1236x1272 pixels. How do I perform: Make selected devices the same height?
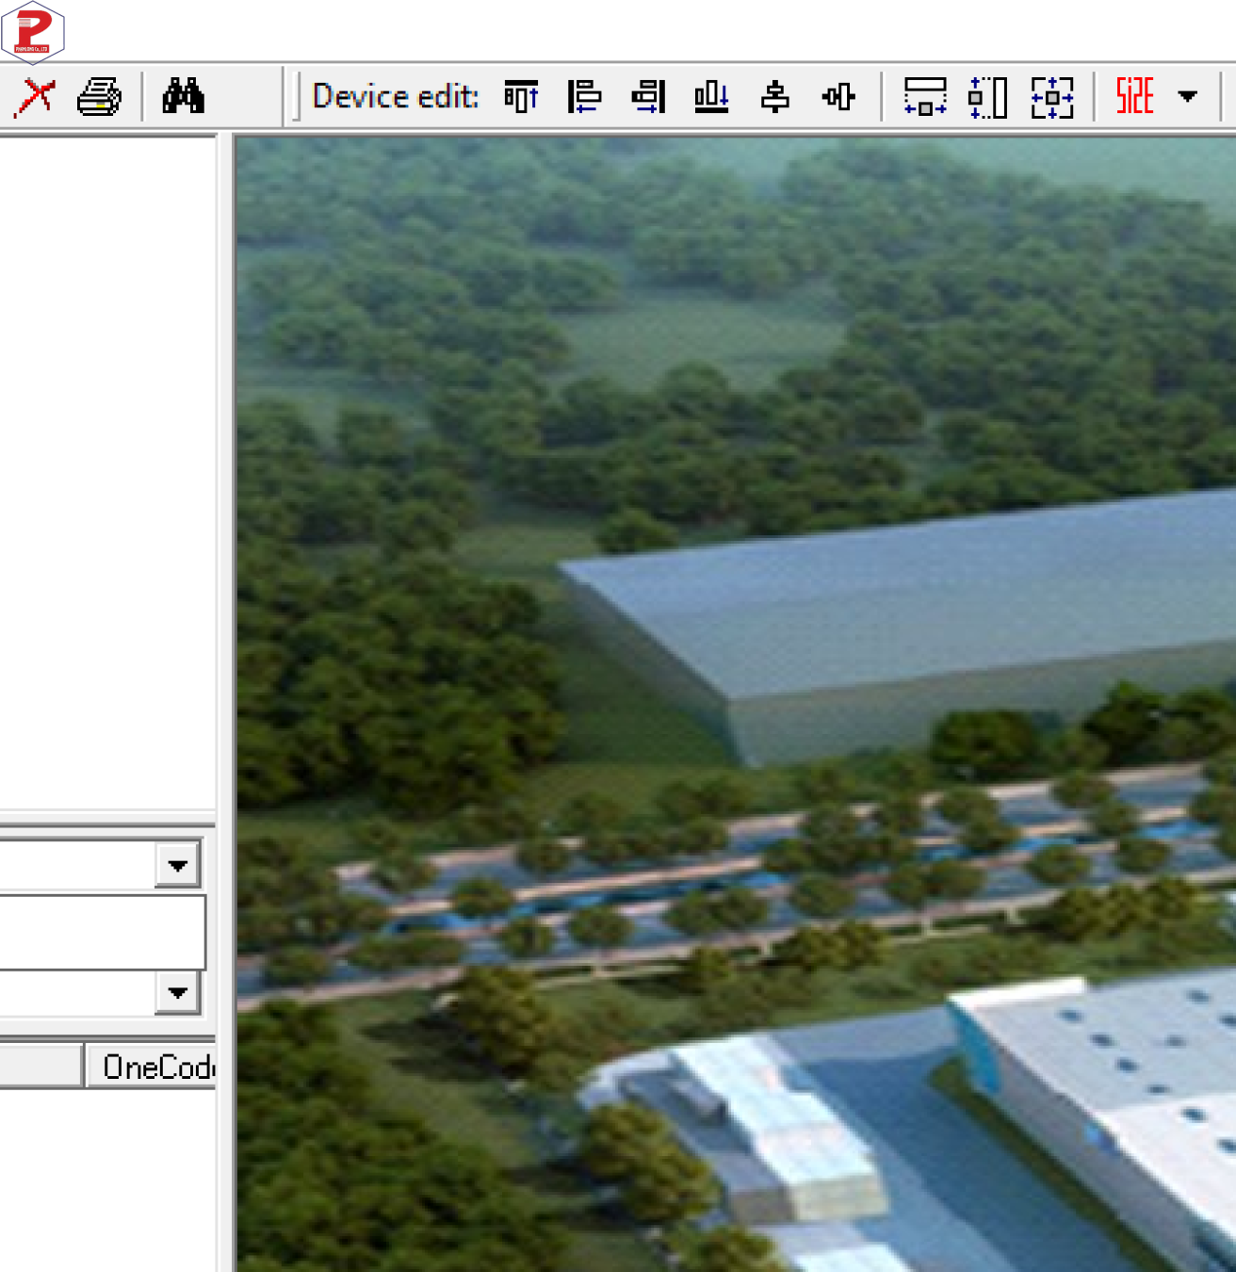pos(988,97)
